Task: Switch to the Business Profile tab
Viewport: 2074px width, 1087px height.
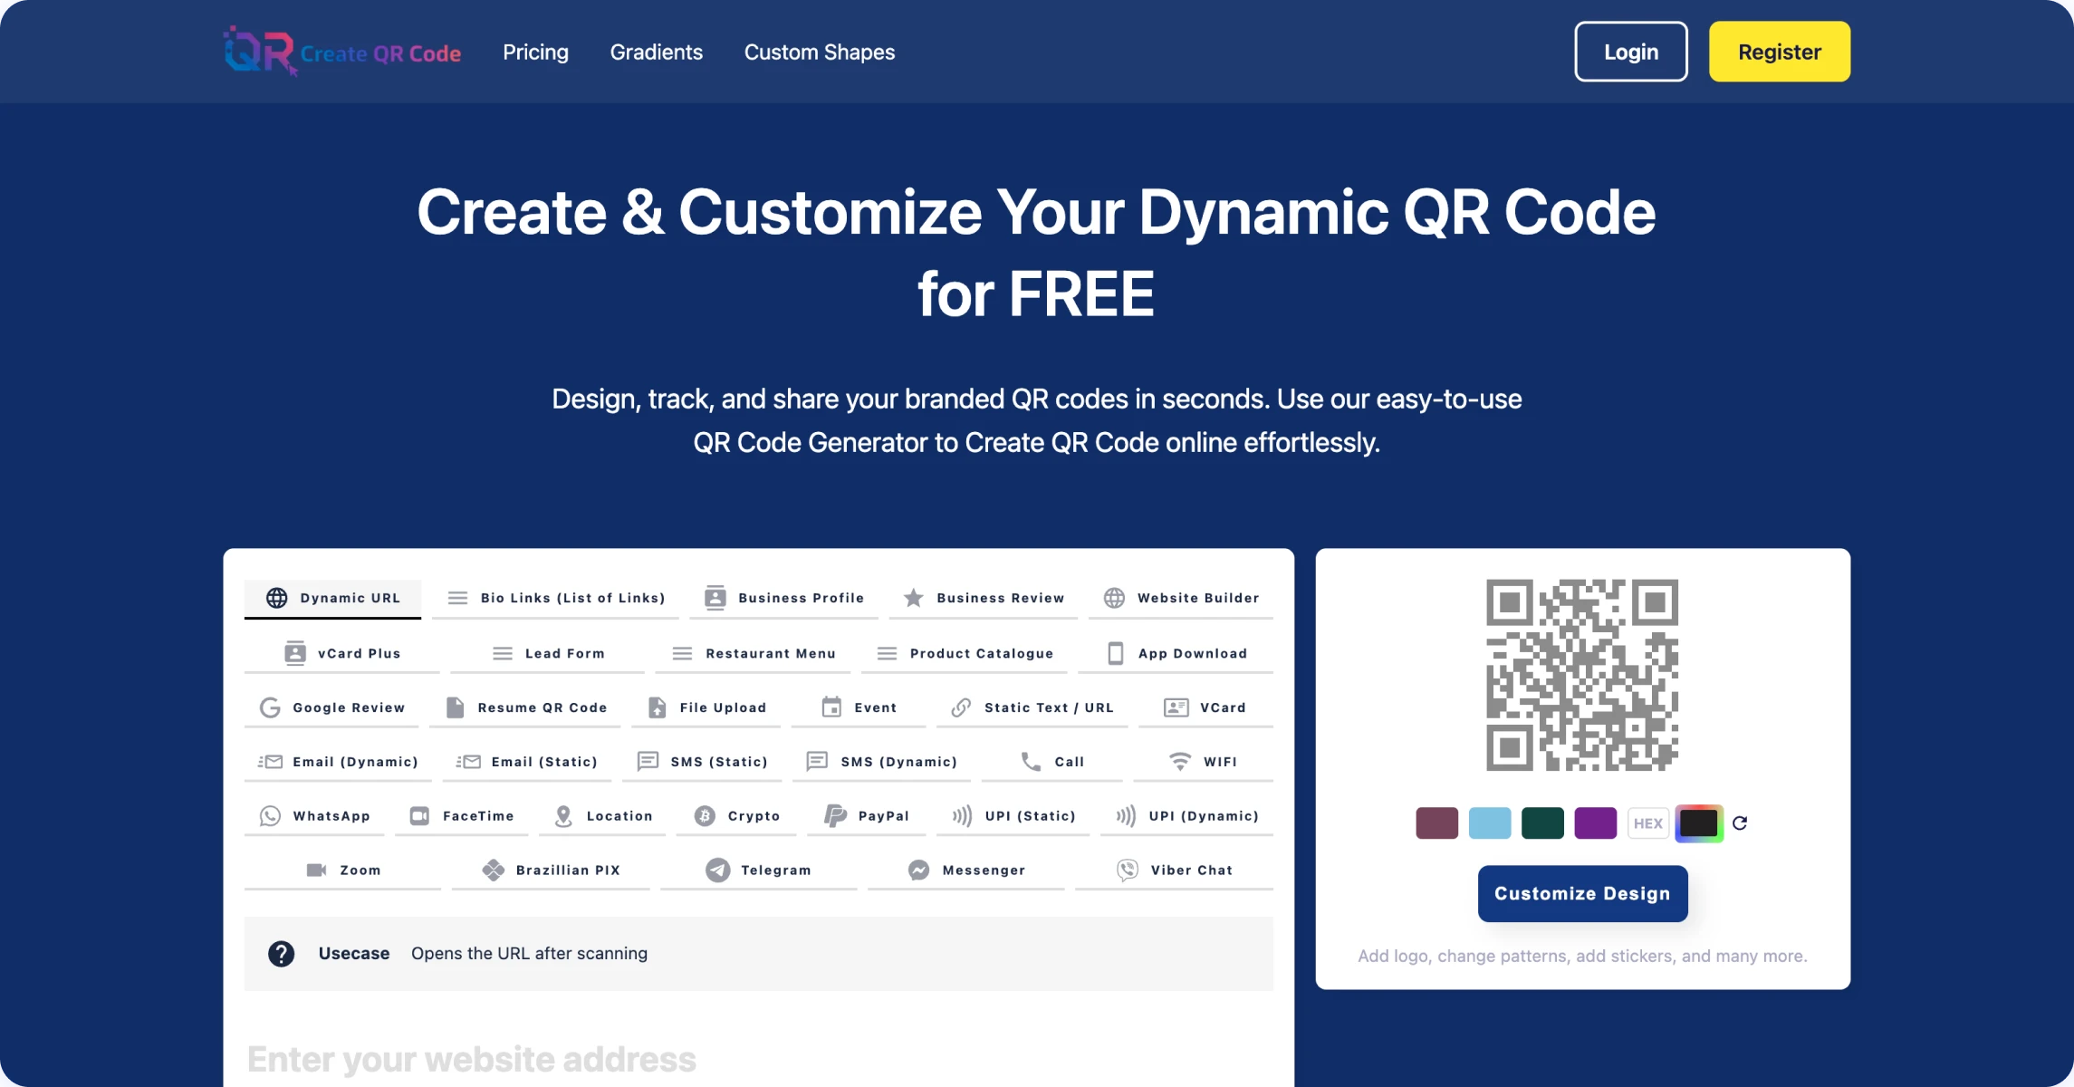Action: click(x=784, y=598)
